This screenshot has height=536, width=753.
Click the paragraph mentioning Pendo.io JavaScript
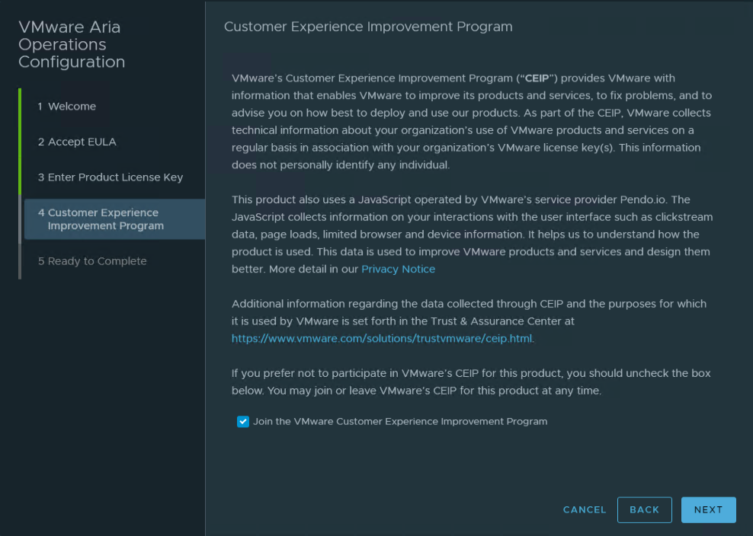[472, 234]
